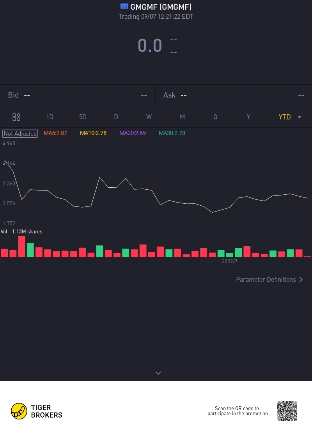Collapse panel with bottom chevron arrow
Image resolution: width=312 pixels, height=441 pixels.
coord(158,373)
